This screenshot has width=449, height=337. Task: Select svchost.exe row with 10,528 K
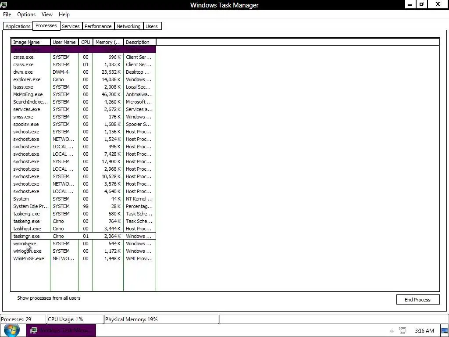83,176
